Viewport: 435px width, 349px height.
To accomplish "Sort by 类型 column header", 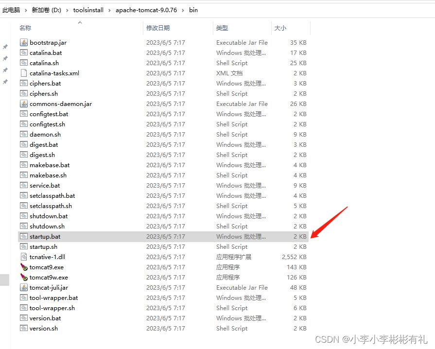I will pos(222,28).
